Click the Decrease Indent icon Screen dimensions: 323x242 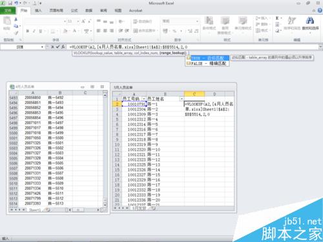(x=121, y=31)
